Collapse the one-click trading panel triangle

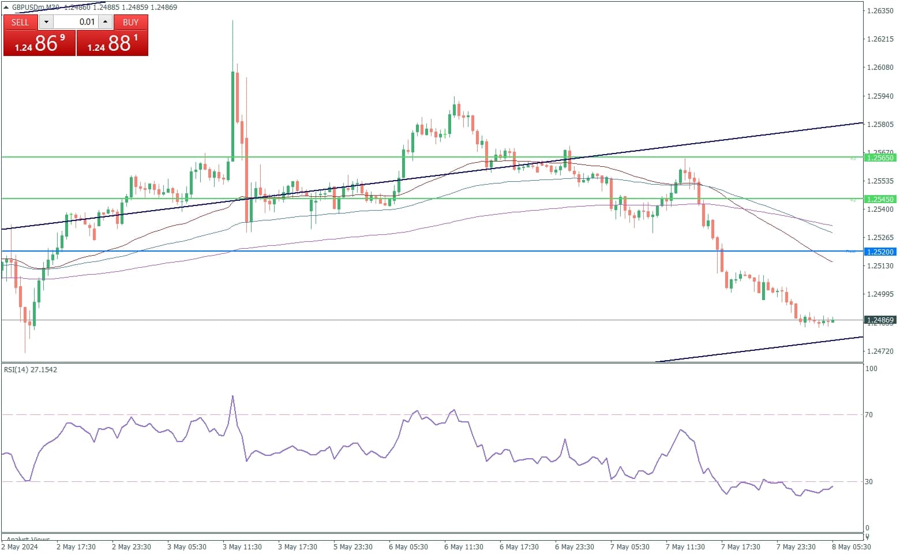(x=6, y=8)
